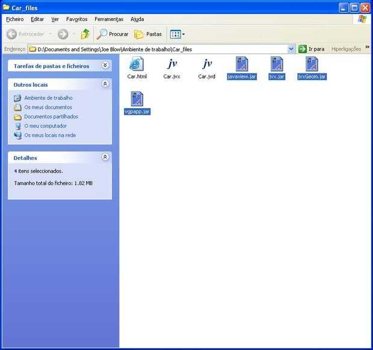Image resolution: width=373 pixels, height=350 pixels.
Task: Go back with the Retroceder button
Action: (25, 34)
